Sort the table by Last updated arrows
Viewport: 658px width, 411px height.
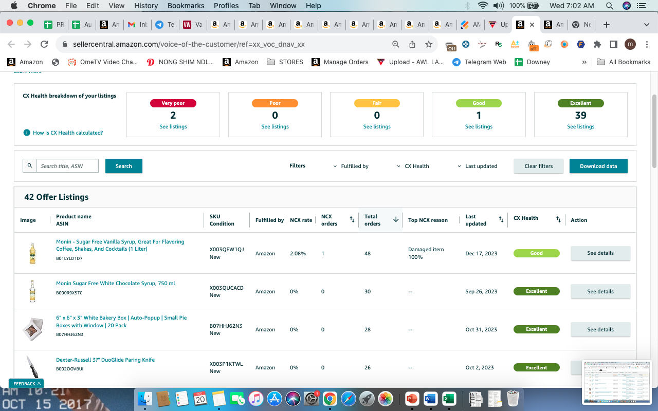501,220
